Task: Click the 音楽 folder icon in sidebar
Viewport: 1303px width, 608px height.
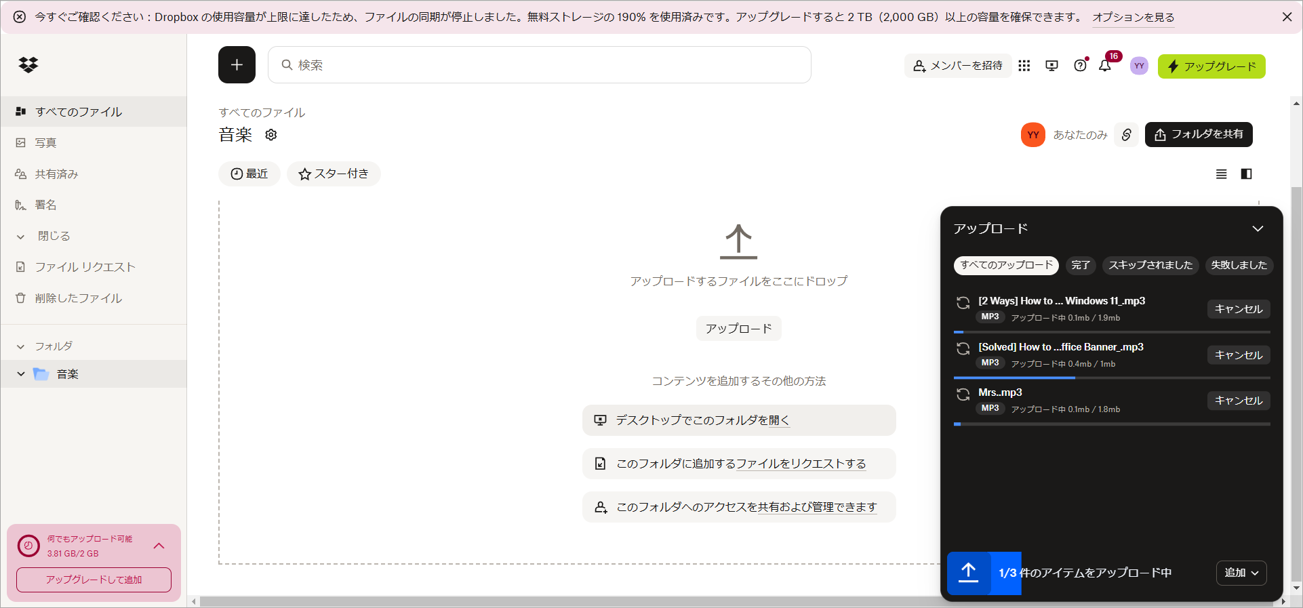Action: [41, 374]
